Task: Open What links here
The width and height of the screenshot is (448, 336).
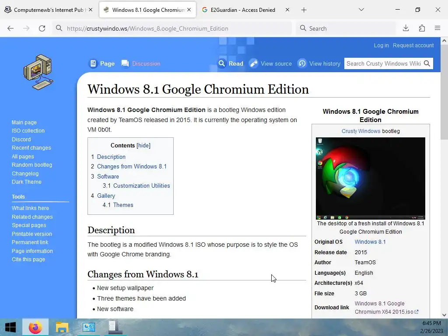Action: coord(30,208)
